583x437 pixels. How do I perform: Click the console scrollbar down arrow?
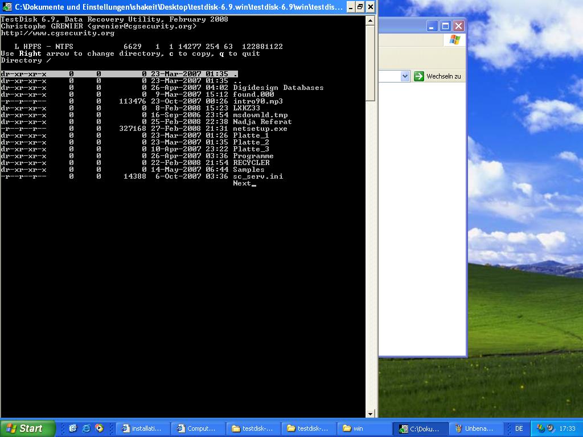[x=370, y=414]
